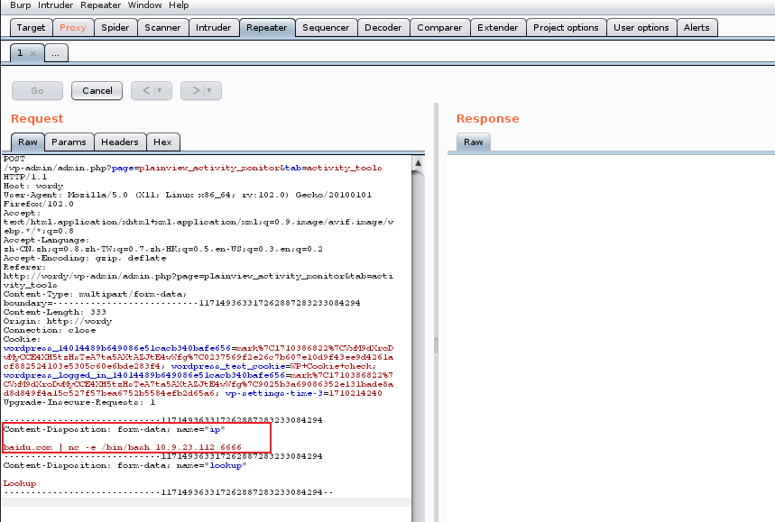
Task: Add a new Repeater tab via the ellipsis tab
Action: 56,53
